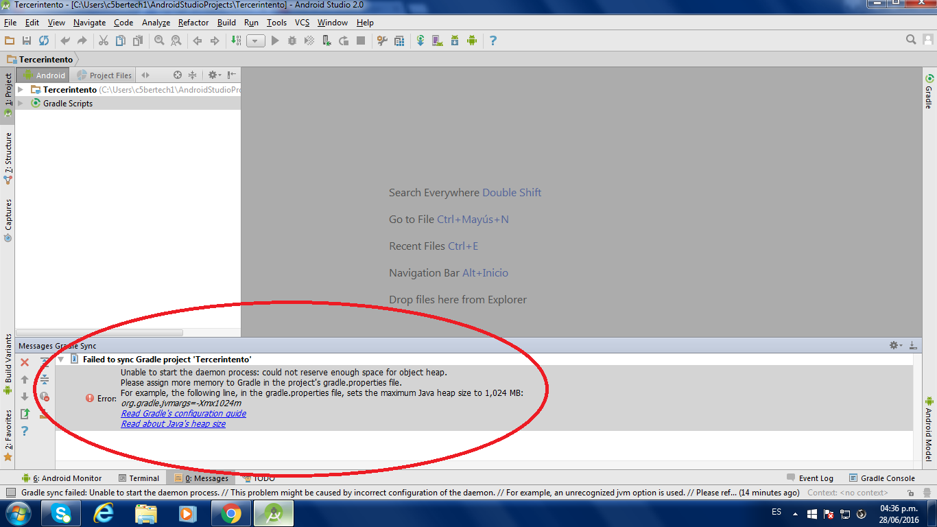Open the AVD Manager icon
The height and width of the screenshot is (527, 937).
[438, 41]
